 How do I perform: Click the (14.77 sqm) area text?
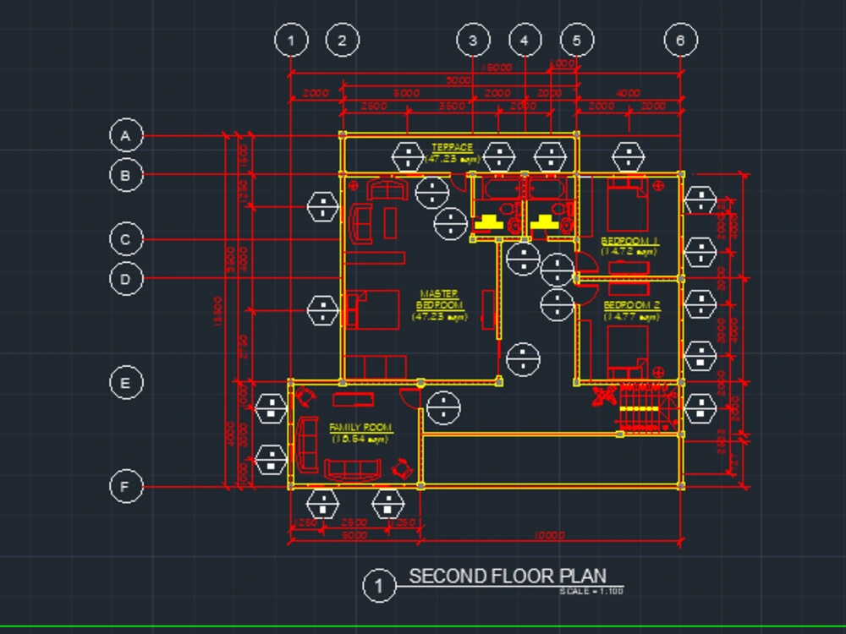[x=632, y=316]
